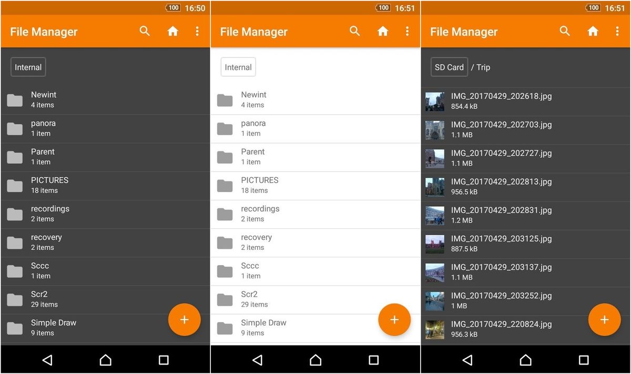Tap Android recents button in the left dark screen

(x=164, y=360)
